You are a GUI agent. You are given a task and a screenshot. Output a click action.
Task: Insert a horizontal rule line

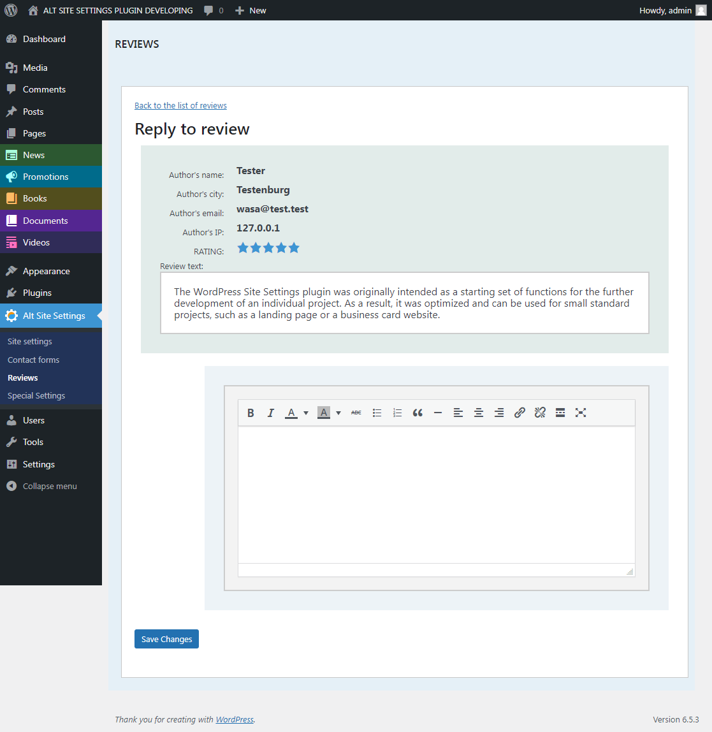[438, 413]
